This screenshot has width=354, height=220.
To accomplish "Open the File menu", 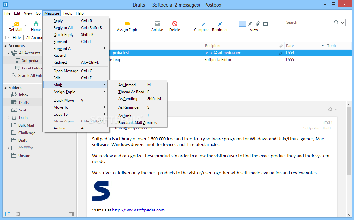I will (x=7, y=13).
